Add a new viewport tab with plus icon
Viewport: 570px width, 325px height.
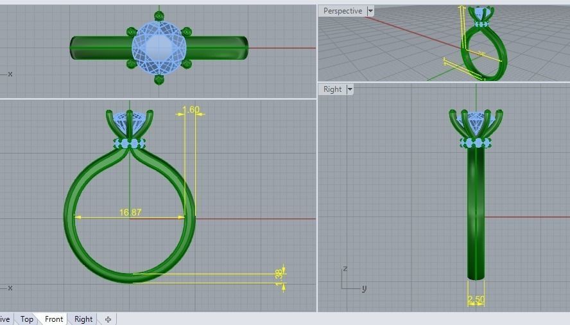(x=108, y=319)
